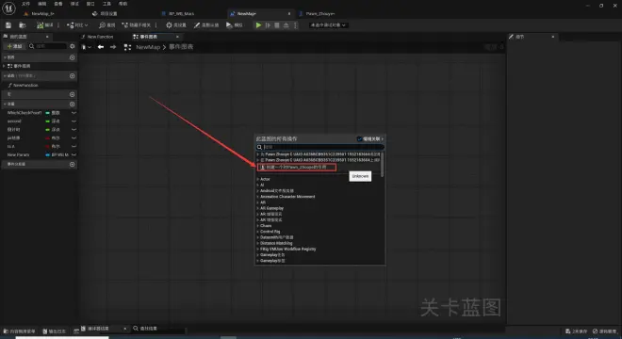This screenshot has height=339, width=622.
Task: Open Hide Unrelated options three-dot menu
Action: coord(155,25)
